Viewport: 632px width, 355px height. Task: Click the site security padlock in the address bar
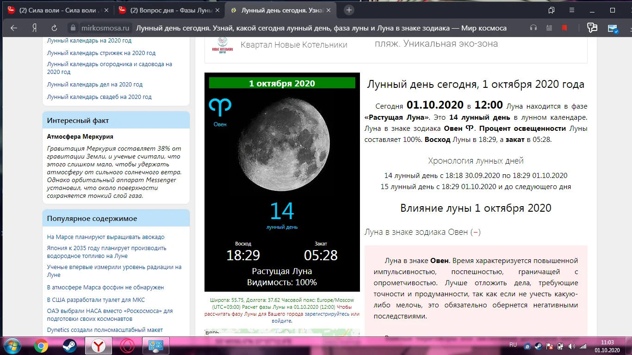72,28
